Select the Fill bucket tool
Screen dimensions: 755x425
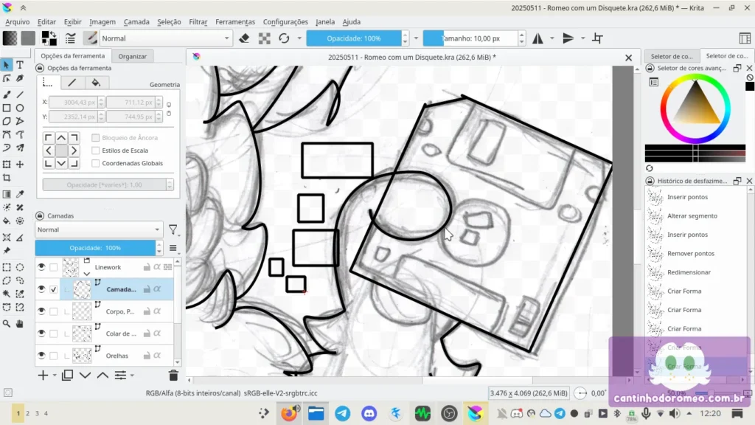pyautogui.click(x=7, y=221)
